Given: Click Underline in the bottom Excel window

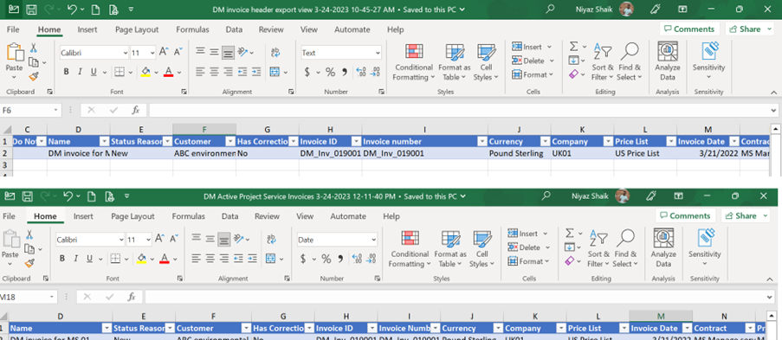Looking at the screenshot, I should [89, 259].
